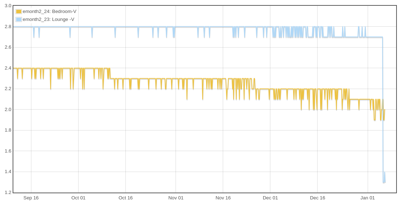This screenshot has height=203, width=403.
Task: Select the 1.6 y-axis value
Action: (8, 151)
